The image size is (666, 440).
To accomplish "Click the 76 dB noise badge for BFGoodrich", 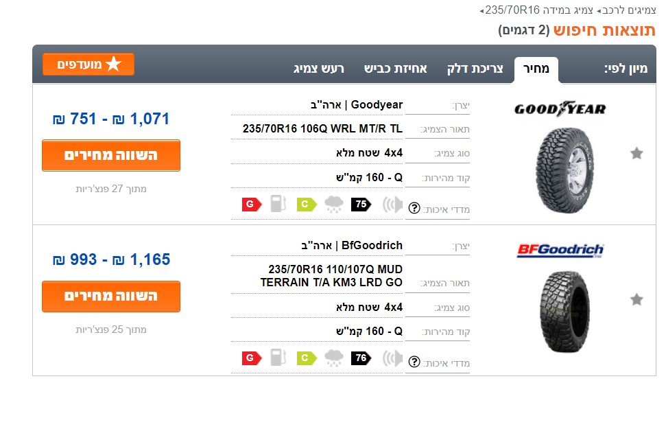I will (361, 358).
